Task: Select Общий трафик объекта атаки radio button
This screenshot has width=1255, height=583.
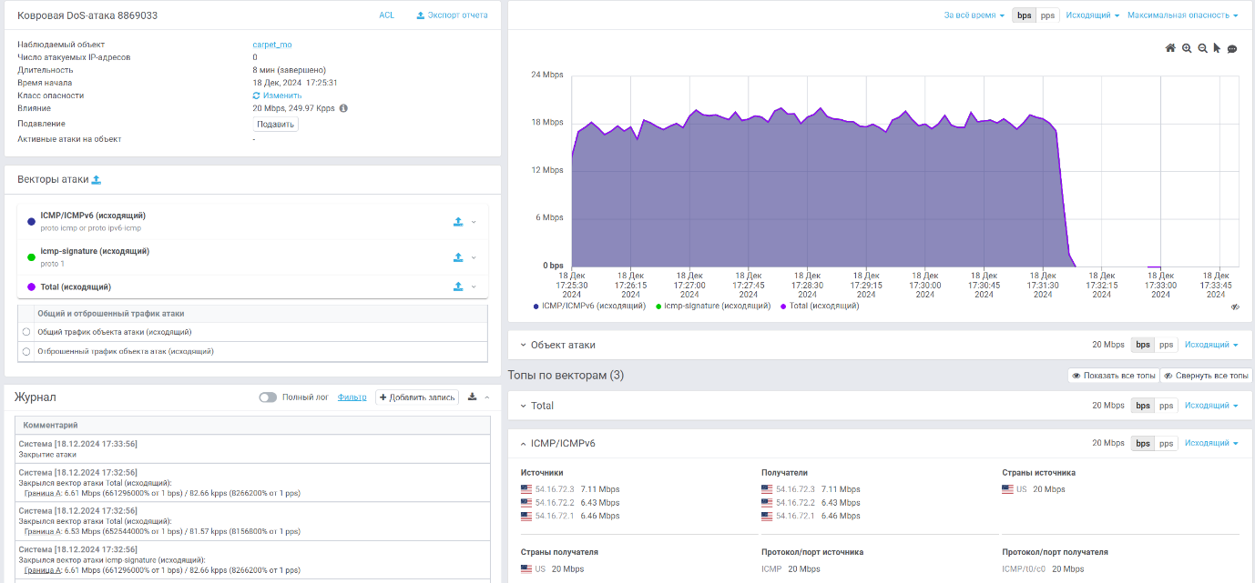Action: coord(26,332)
